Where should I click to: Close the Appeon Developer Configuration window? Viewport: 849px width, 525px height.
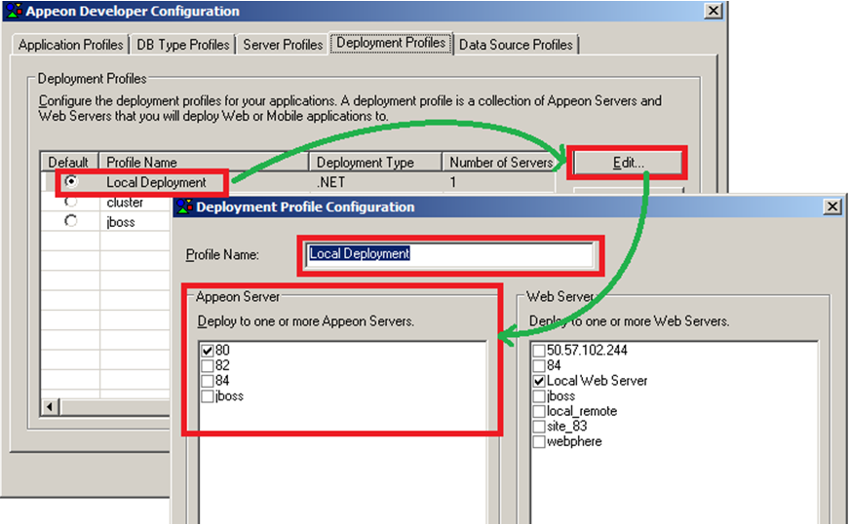pos(714,11)
